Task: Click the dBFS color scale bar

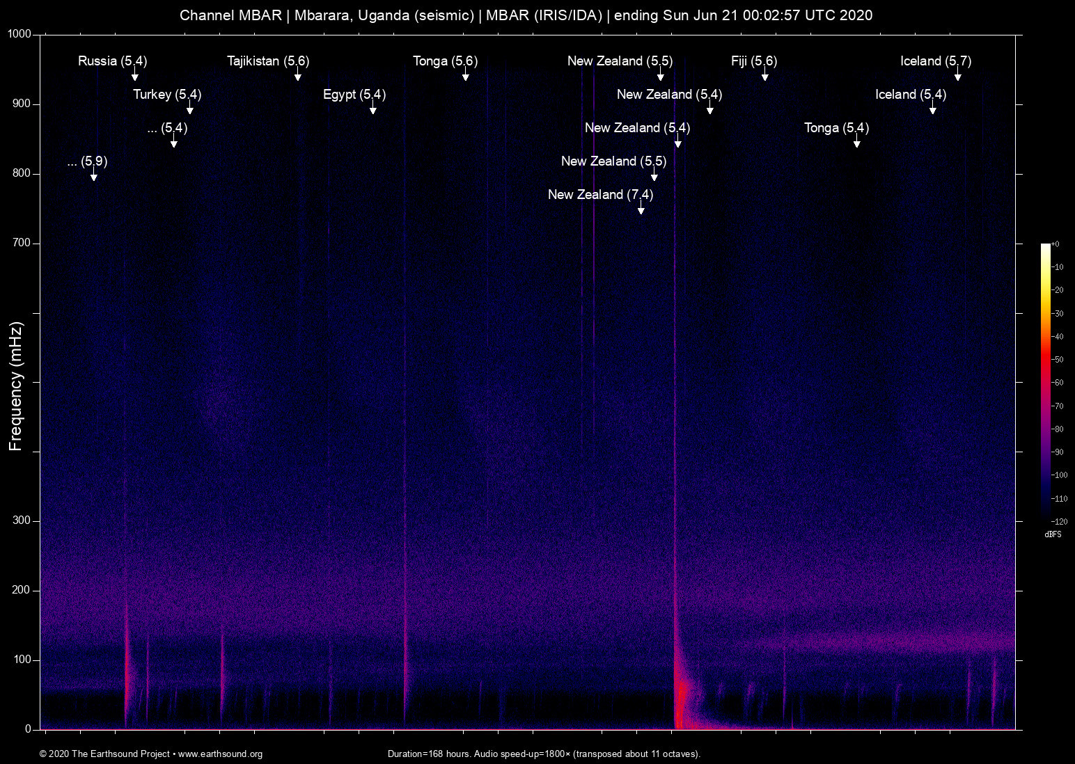Action: 1045,382
